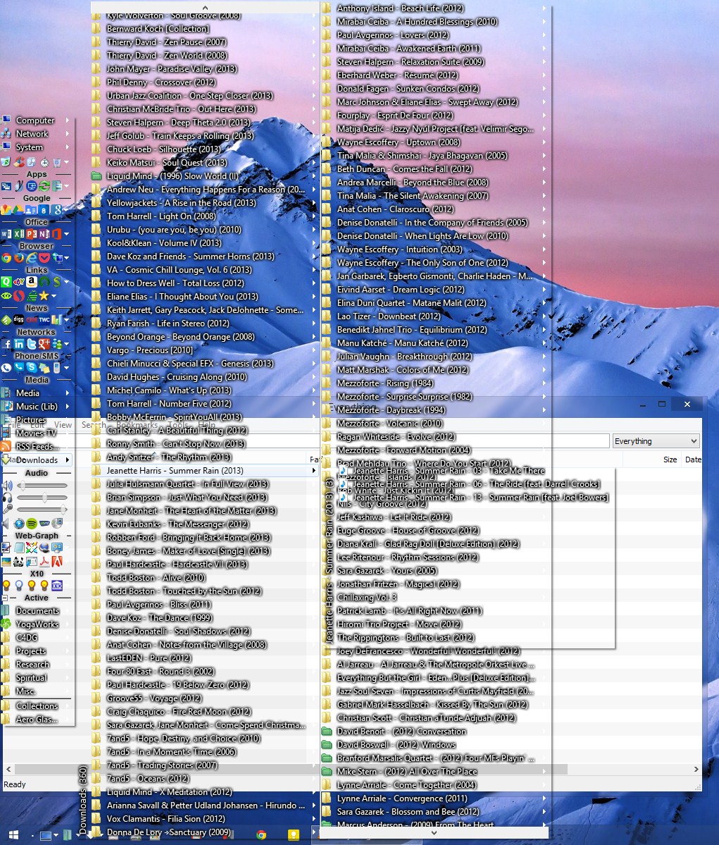This screenshot has width=719, height=845.
Task: Open Facebook icon in Networks group
Action: [6, 344]
